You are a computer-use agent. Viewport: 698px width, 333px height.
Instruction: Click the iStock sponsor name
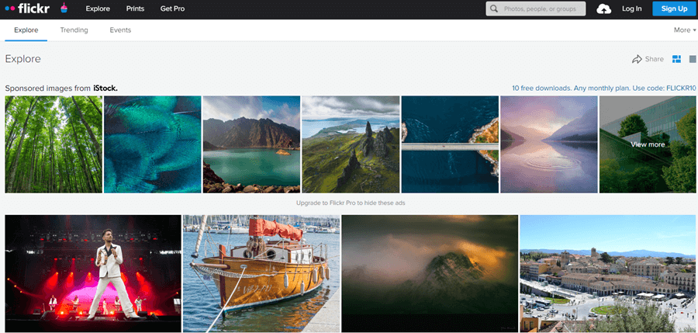click(x=105, y=88)
